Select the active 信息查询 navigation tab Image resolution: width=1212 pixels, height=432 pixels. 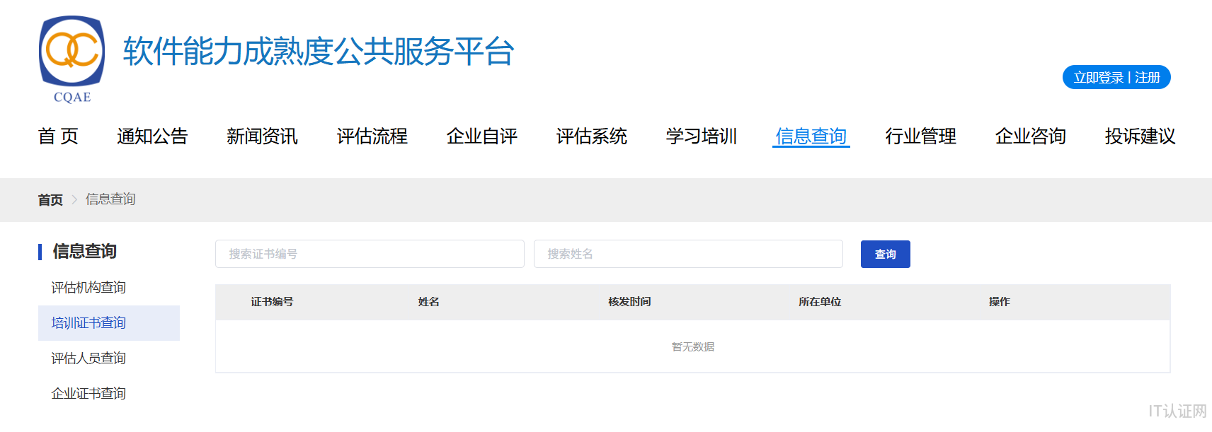811,136
